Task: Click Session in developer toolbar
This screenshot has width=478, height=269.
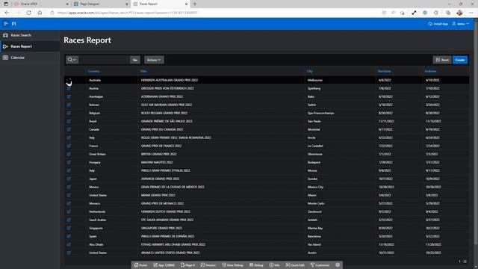Action: tap(208, 265)
